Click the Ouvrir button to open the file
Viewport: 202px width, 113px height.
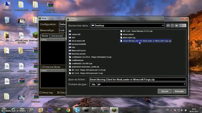tap(165, 91)
